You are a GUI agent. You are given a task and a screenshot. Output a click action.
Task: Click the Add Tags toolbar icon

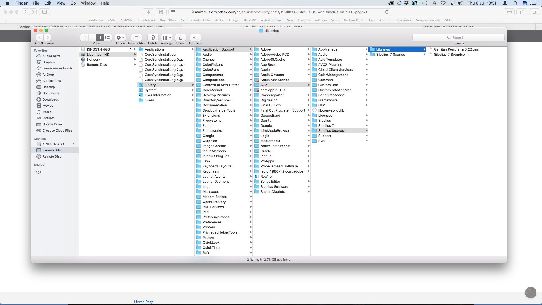[x=195, y=38]
